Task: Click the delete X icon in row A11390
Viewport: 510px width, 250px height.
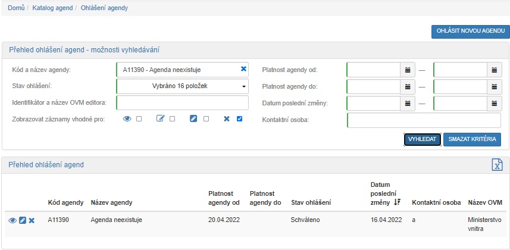Action: (x=32, y=220)
